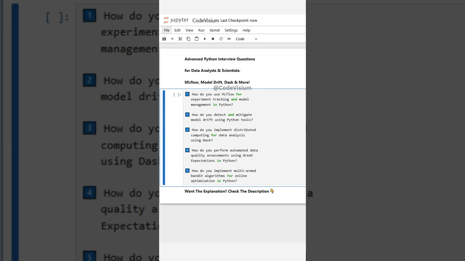Click the 'MLflow, Model Drift, Dask & More!' line
Screen dimensions: 465x261
tap(217, 82)
